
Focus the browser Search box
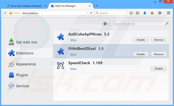111,13
